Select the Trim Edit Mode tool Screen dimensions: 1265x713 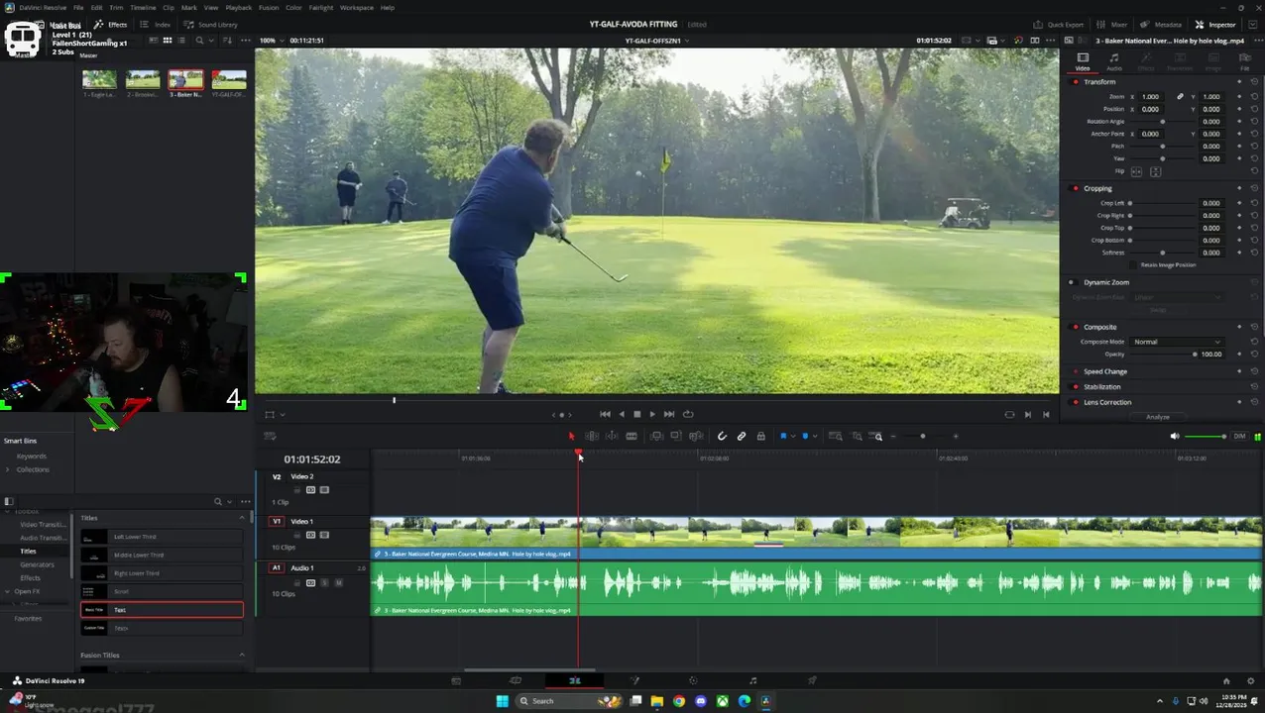[x=592, y=437]
